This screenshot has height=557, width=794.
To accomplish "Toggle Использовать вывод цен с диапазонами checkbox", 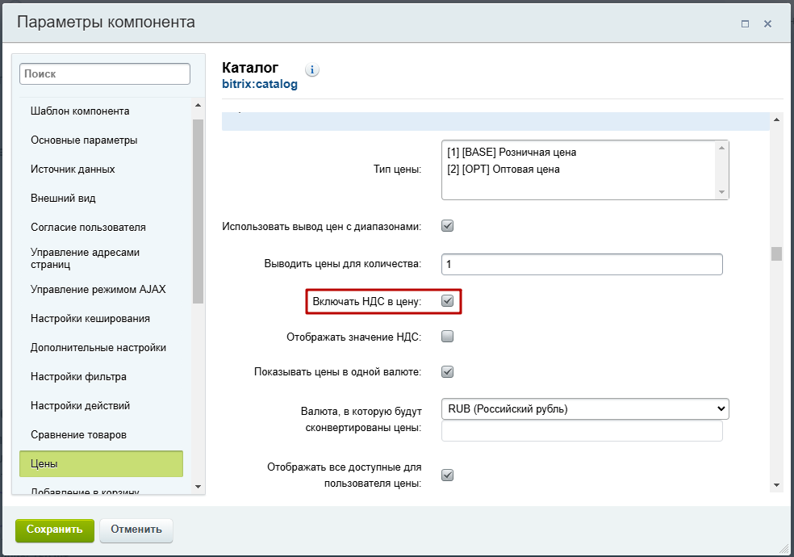I will coord(447,226).
